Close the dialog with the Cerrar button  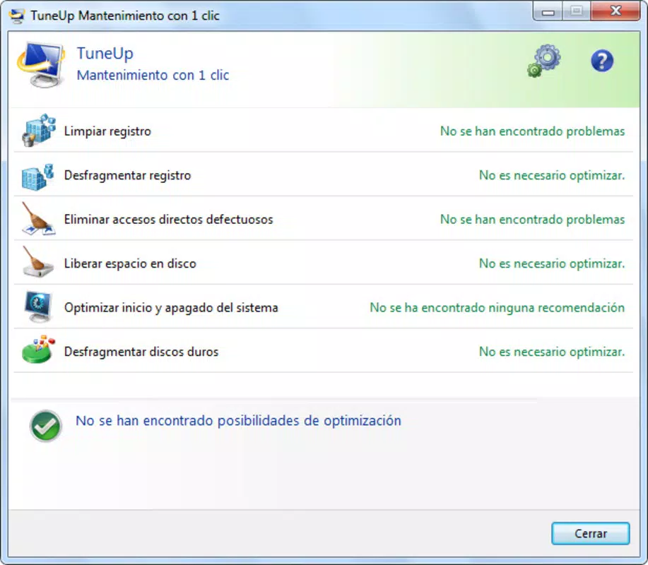[x=591, y=533]
